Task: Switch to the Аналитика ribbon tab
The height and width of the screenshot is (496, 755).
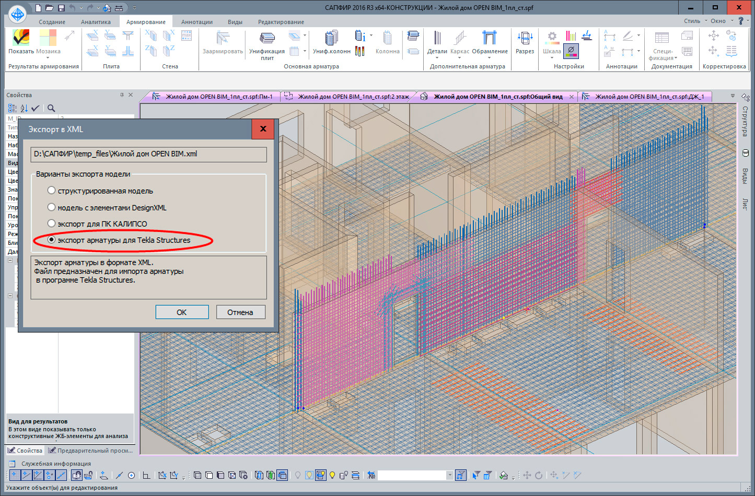Action: pyautogui.click(x=96, y=22)
